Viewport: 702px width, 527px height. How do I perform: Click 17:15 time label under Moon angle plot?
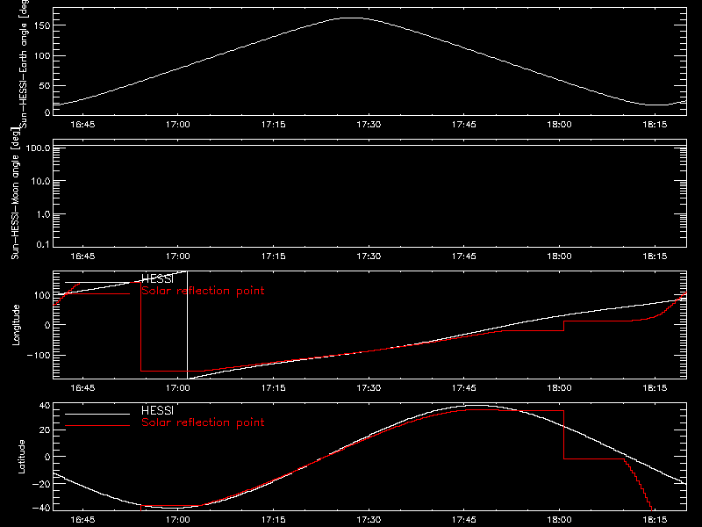click(x=273, y=256)
